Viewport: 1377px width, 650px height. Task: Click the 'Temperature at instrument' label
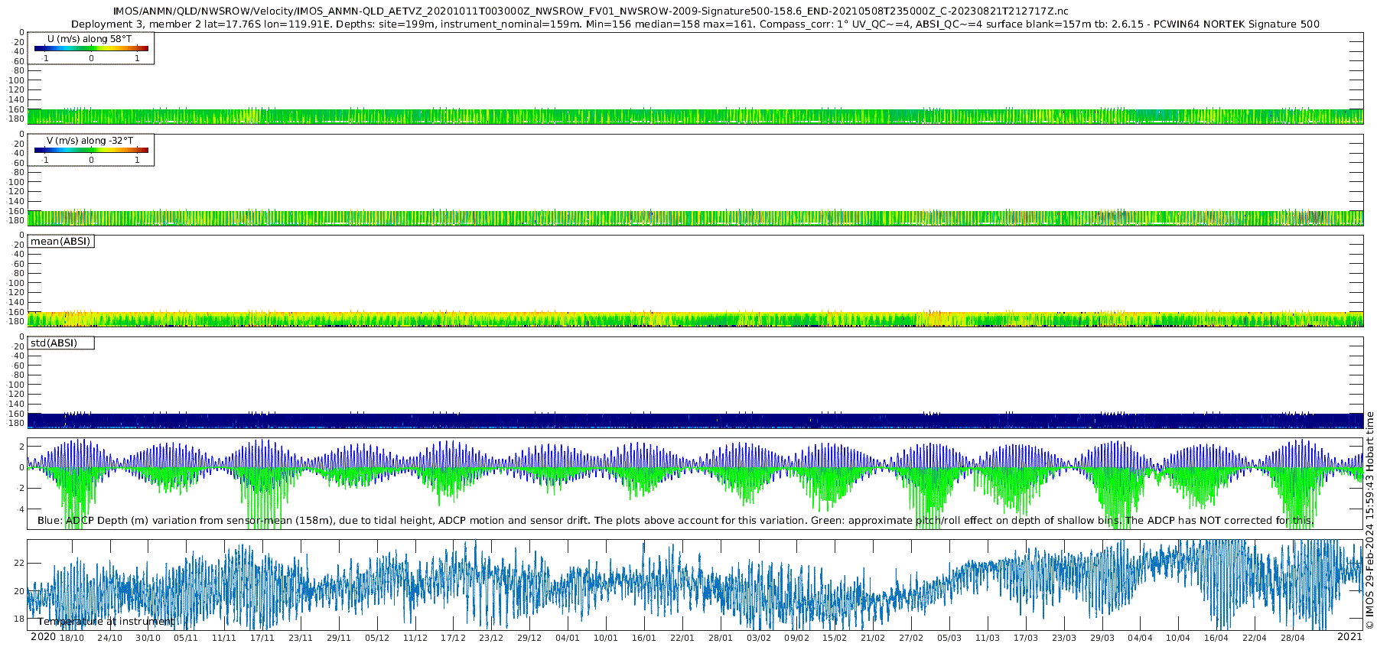click(x=106, y=622)
